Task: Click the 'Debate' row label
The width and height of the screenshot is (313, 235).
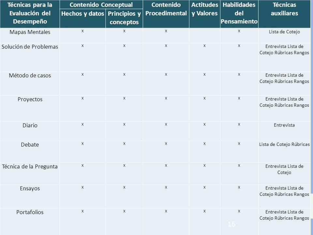Action: [x=30, y=145]
